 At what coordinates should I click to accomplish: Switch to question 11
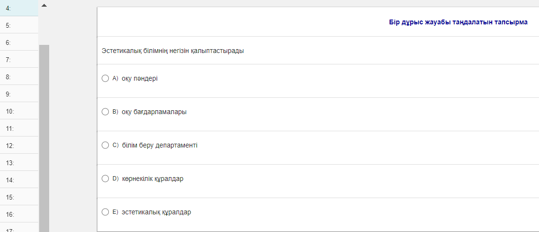[x=19, y=128]
